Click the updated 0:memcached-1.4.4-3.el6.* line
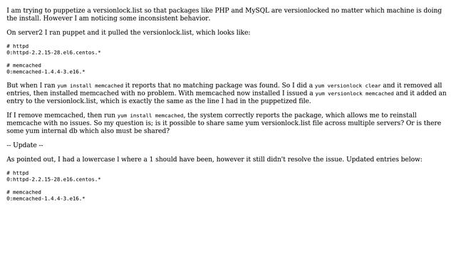Viewport: 456px width, 256px height. (x=46, y=198)
